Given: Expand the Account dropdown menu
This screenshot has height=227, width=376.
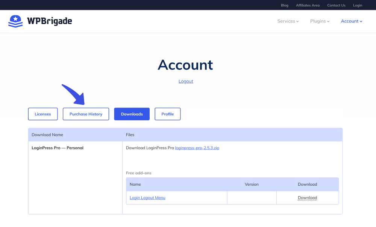Looking at the screenshot, I should [352, 21].
